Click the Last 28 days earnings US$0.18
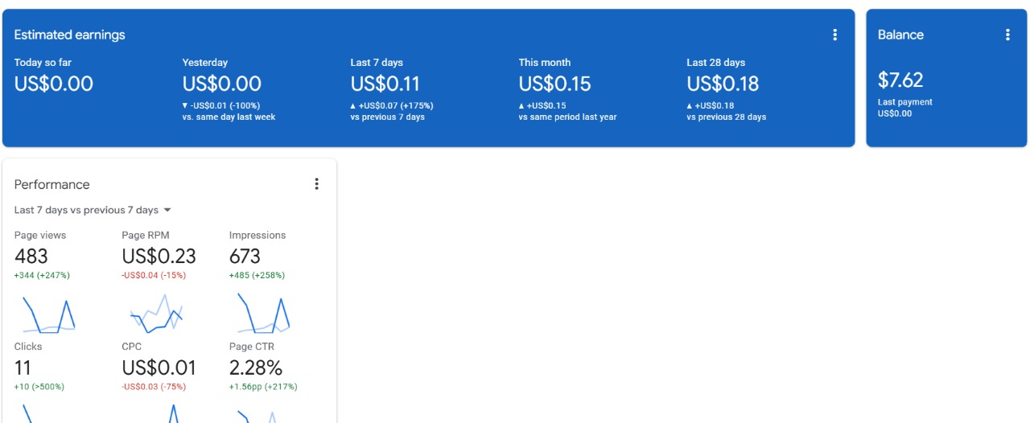Image resolution: width=1030 pixels, height=423 pixels. coord(723,84)
